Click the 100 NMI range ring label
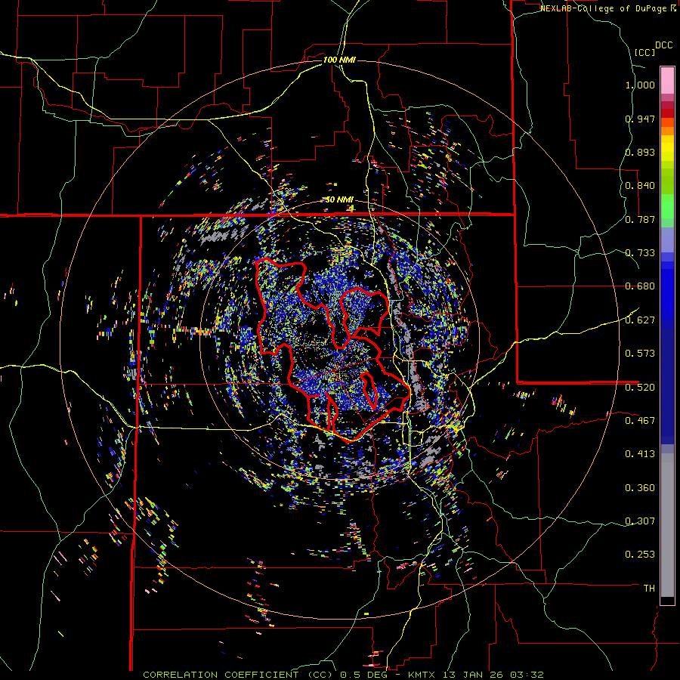This screenshot has height=680, width=680. [339, 60]
